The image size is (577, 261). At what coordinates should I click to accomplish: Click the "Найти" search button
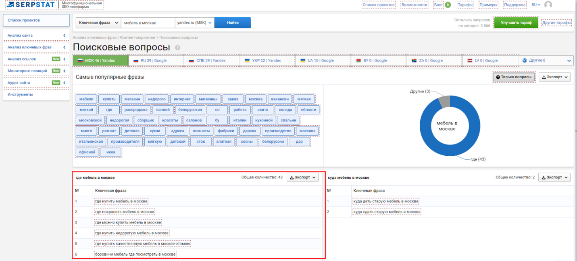(x=233, y=23)
